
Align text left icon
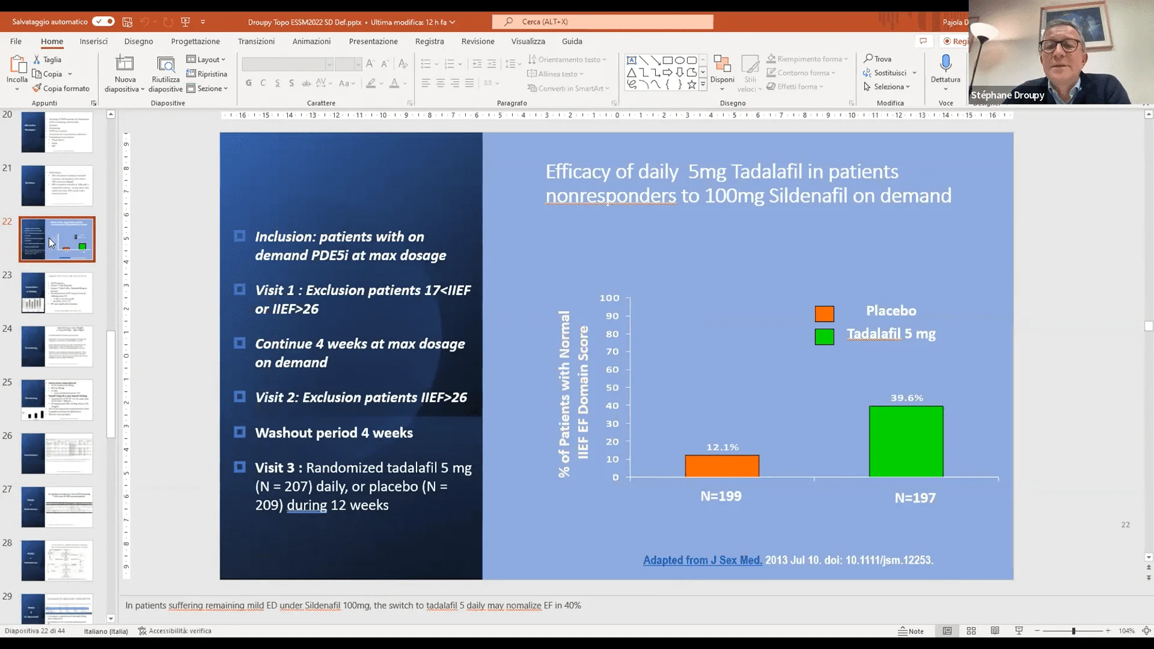(x=426, y=83)
